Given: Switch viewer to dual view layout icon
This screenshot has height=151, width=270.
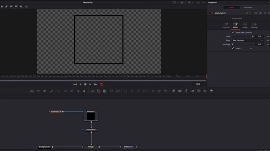Looking at the screenshot, I should (x=198, y=3).
